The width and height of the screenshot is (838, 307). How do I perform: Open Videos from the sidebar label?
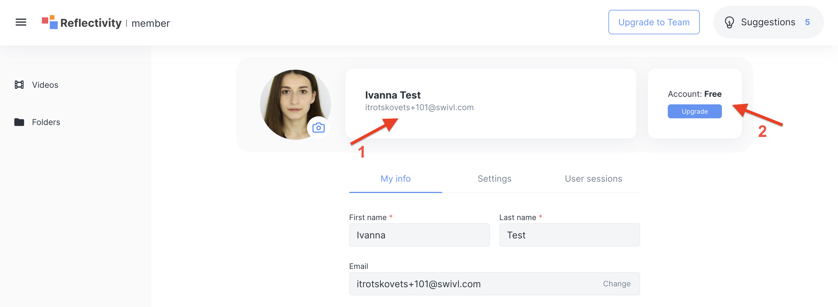coord(45,85)
